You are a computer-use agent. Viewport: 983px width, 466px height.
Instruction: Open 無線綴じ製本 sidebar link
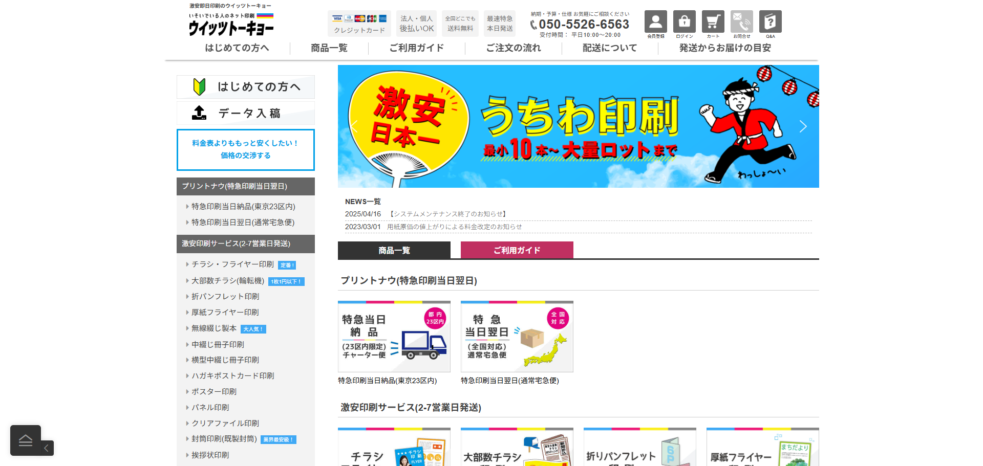[214, 328]
